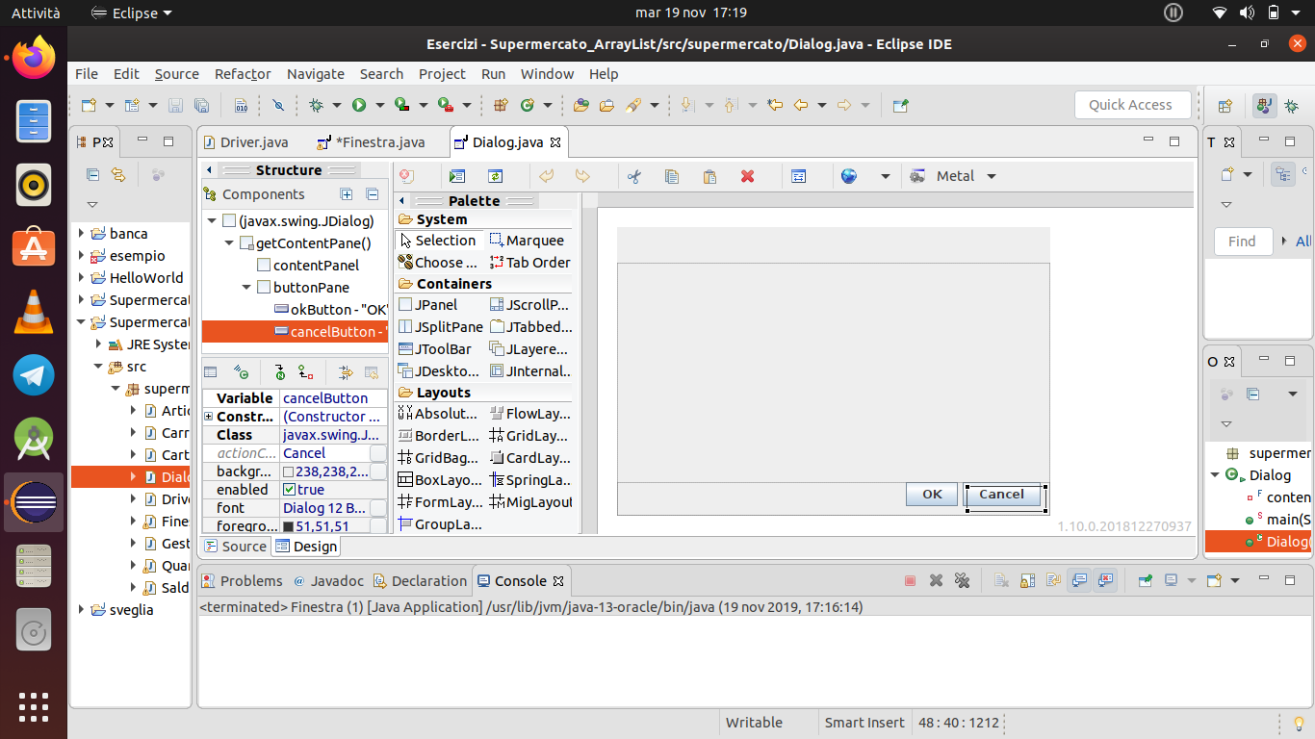Toggle the enabled checkbox set to true
Screen dimensions: 1315x739
[289, 490]
